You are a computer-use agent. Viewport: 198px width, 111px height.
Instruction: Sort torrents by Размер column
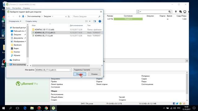click(110, 16)
